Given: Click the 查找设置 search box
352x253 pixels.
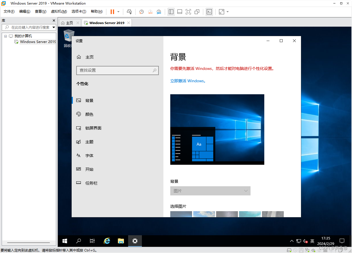Looking at the screenshot, I should tap(118, 70).
